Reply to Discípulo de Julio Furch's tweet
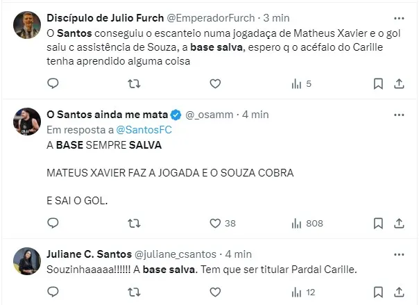Viewport: 419px width, 305px height. [53, 83]
